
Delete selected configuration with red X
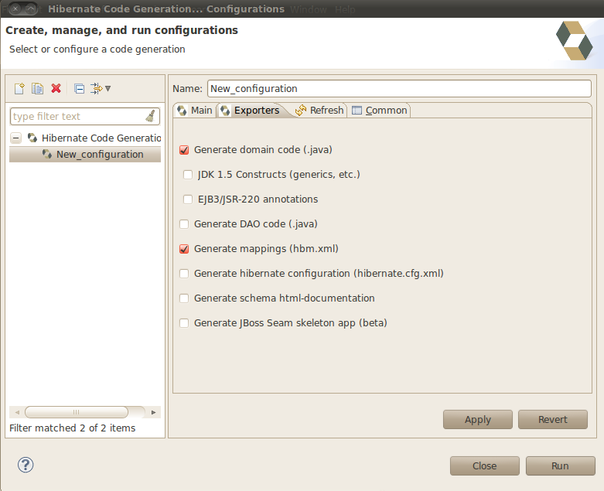coord(56,89)
